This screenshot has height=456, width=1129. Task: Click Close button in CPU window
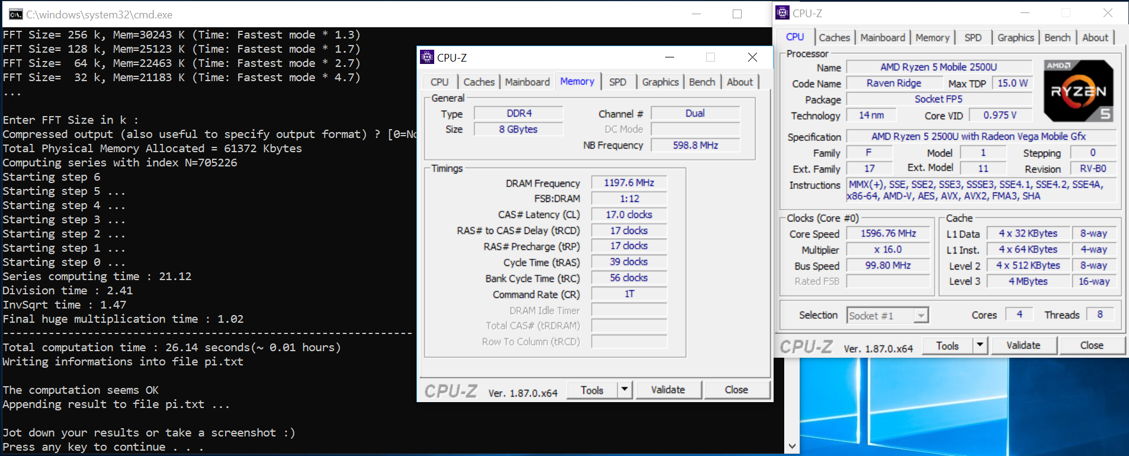click(x=1092, y=345)
